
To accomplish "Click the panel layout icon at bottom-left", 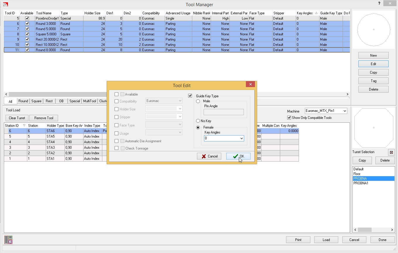I will pyautogui.click(x=8, y=240).
